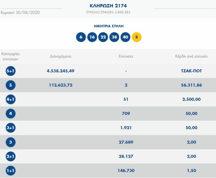
Task: Click the winning number 6 ball
Action: [x=81, y=37]
